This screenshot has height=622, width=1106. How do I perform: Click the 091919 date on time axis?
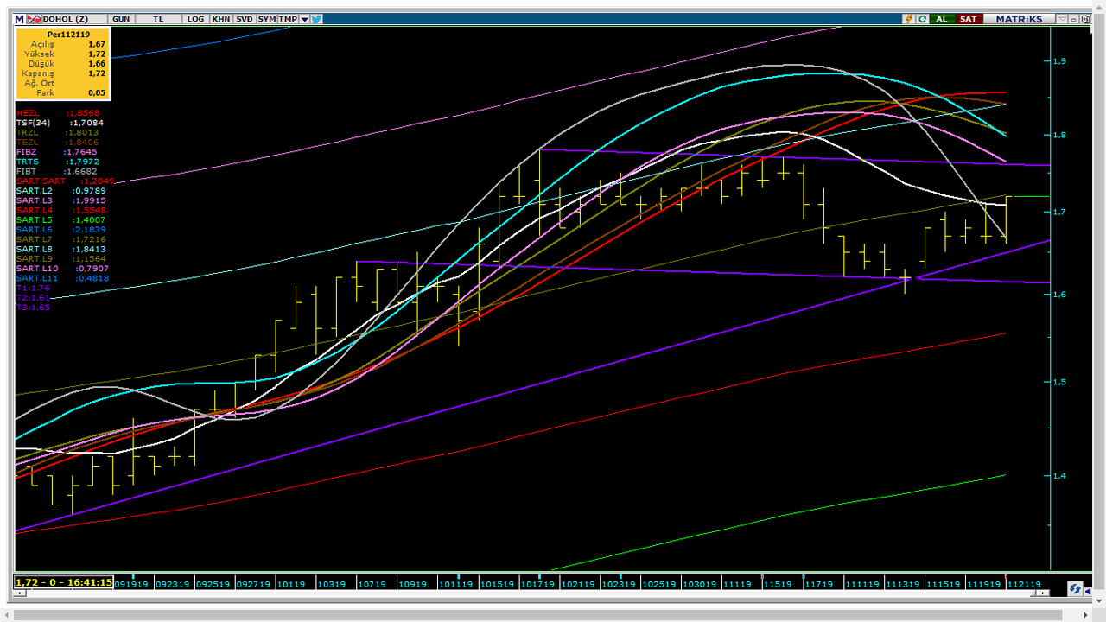132,585
